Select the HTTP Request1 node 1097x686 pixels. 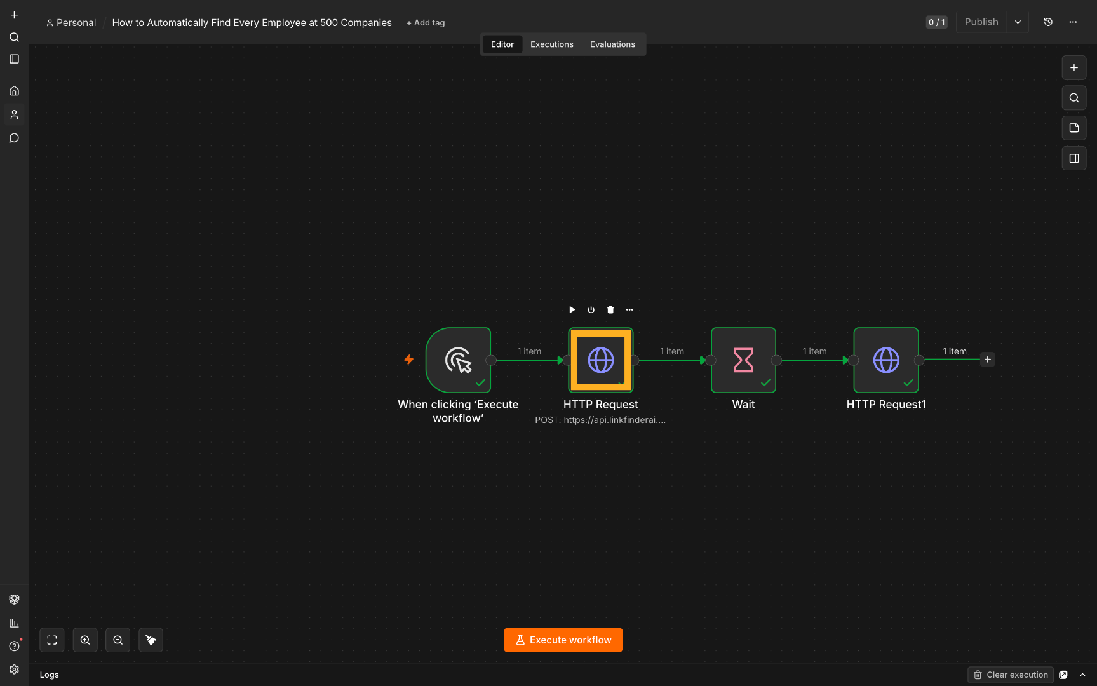[886, 360]
